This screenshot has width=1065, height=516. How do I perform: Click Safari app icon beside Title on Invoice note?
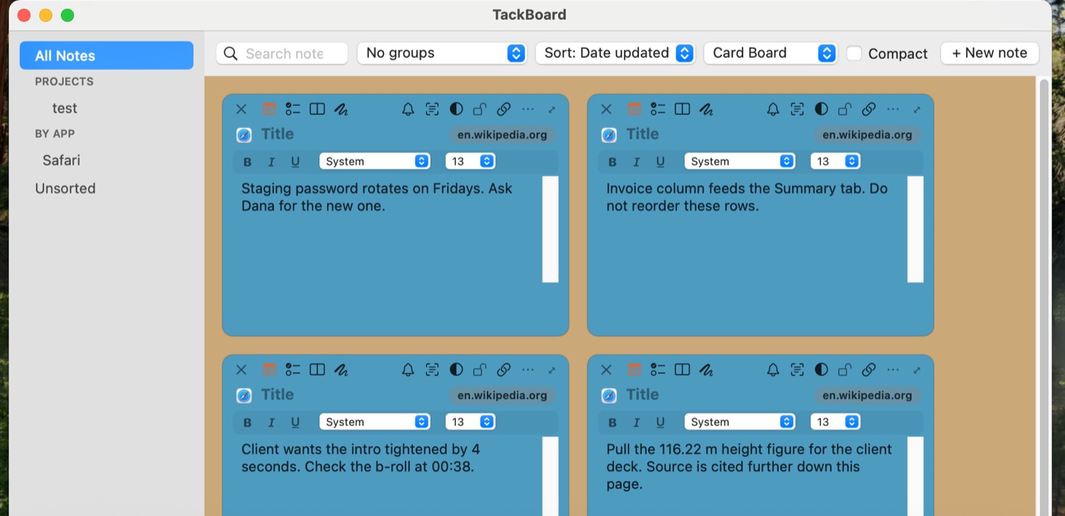pos(609,135)
